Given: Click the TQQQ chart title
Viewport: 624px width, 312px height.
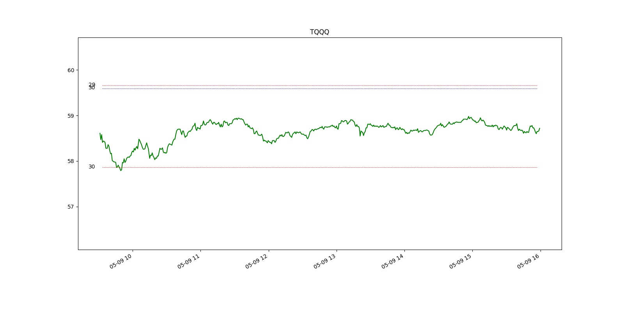Looking at the screenshot, I should pos(319,32).
